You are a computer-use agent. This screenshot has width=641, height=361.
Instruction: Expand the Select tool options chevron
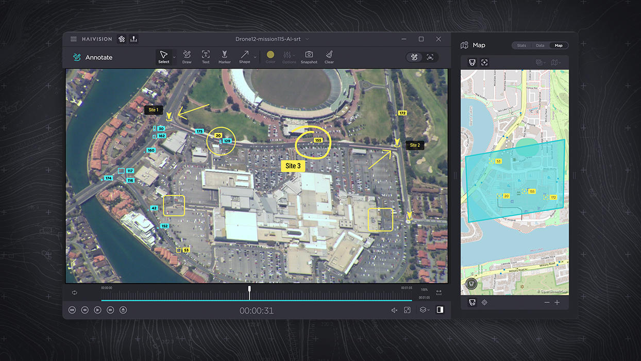click(174, 57)
